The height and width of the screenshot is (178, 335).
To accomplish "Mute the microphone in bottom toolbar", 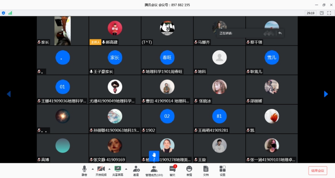I will pos(85,170).
